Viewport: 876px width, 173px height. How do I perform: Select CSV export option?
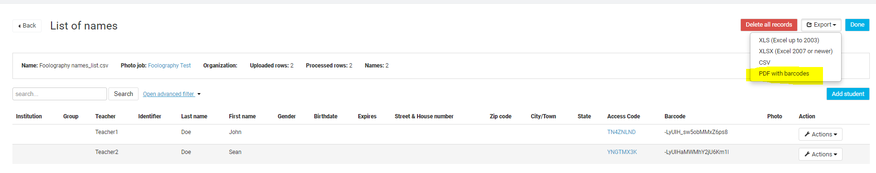[764, 63]
